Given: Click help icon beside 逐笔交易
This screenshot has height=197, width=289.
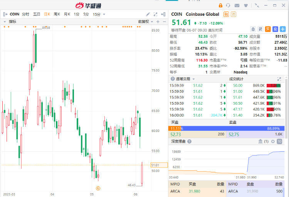Looking at the screenshot, I should pyautogui.click(x=173, y=79).
